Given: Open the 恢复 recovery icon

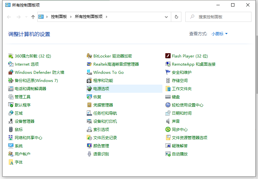Looking at the screenshot, I should [89, 97].
